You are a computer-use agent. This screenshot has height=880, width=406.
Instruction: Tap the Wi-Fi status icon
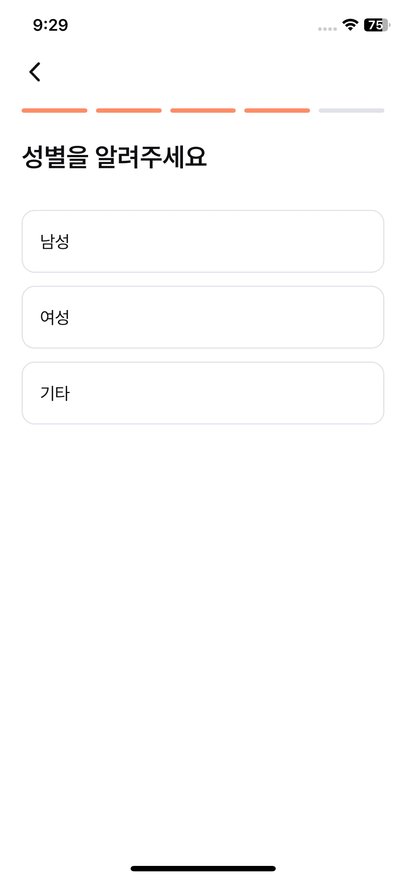click(350, 25)
